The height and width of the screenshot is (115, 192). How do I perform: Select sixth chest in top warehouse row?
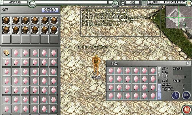click(54, 20)
